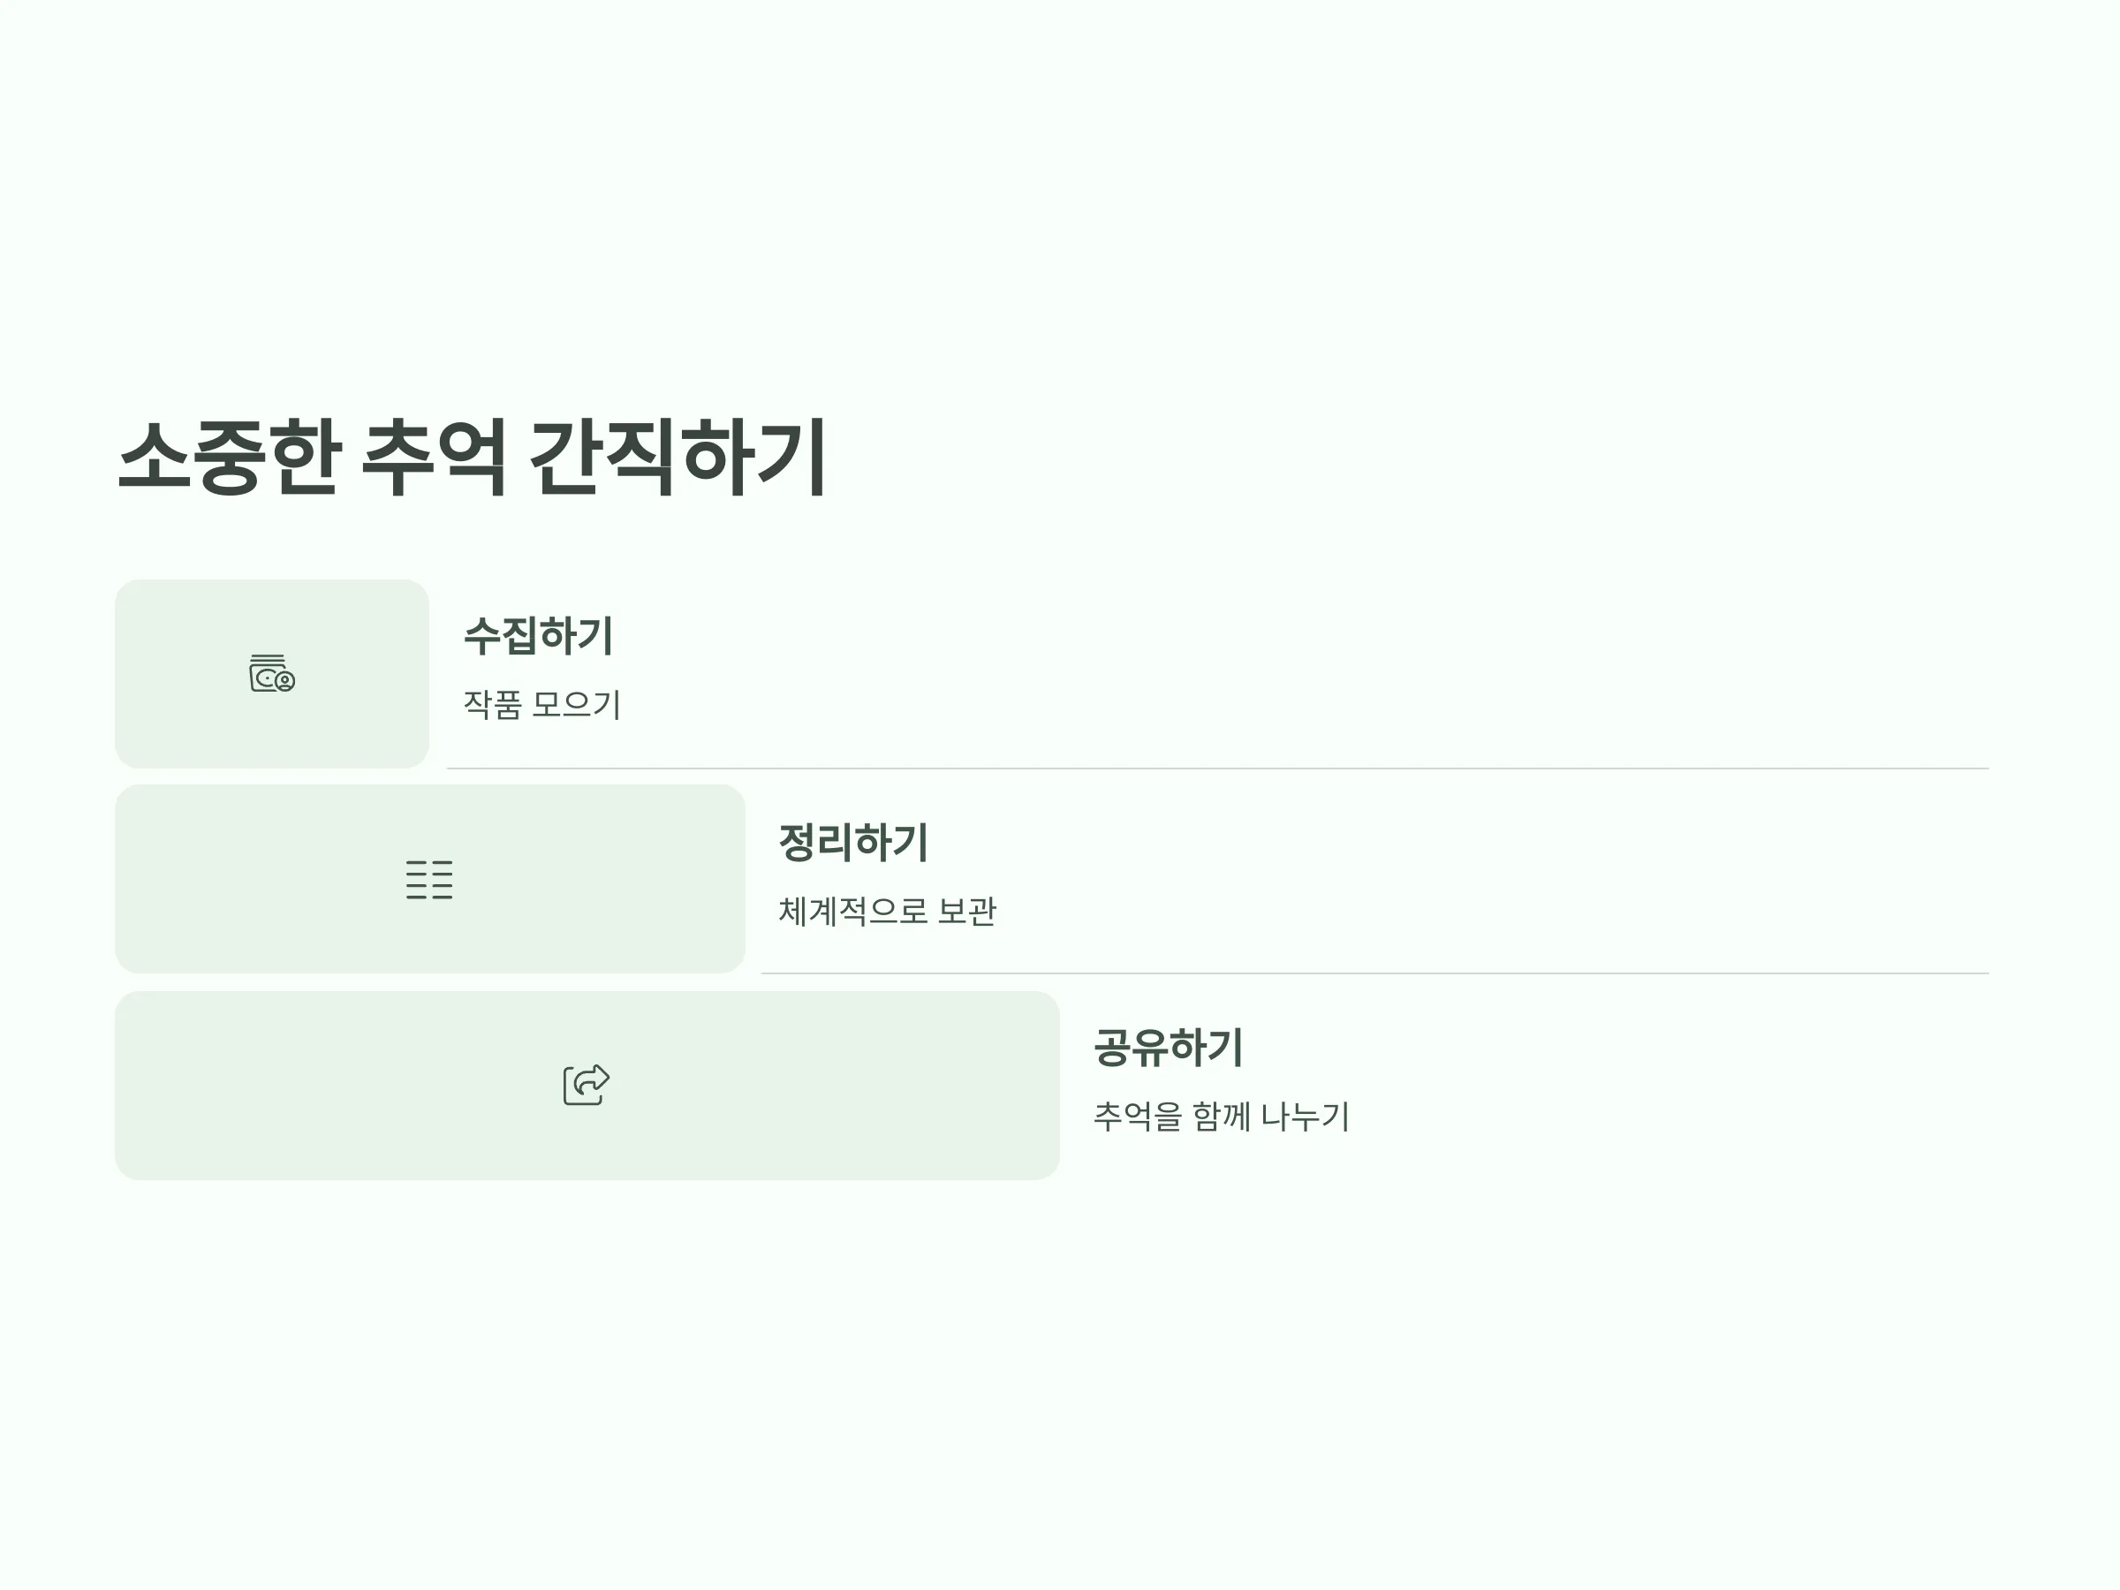Viewport: 2120px width, 1590px height.
Task: Click the word 간직하기 in the title
Action: 678,458
